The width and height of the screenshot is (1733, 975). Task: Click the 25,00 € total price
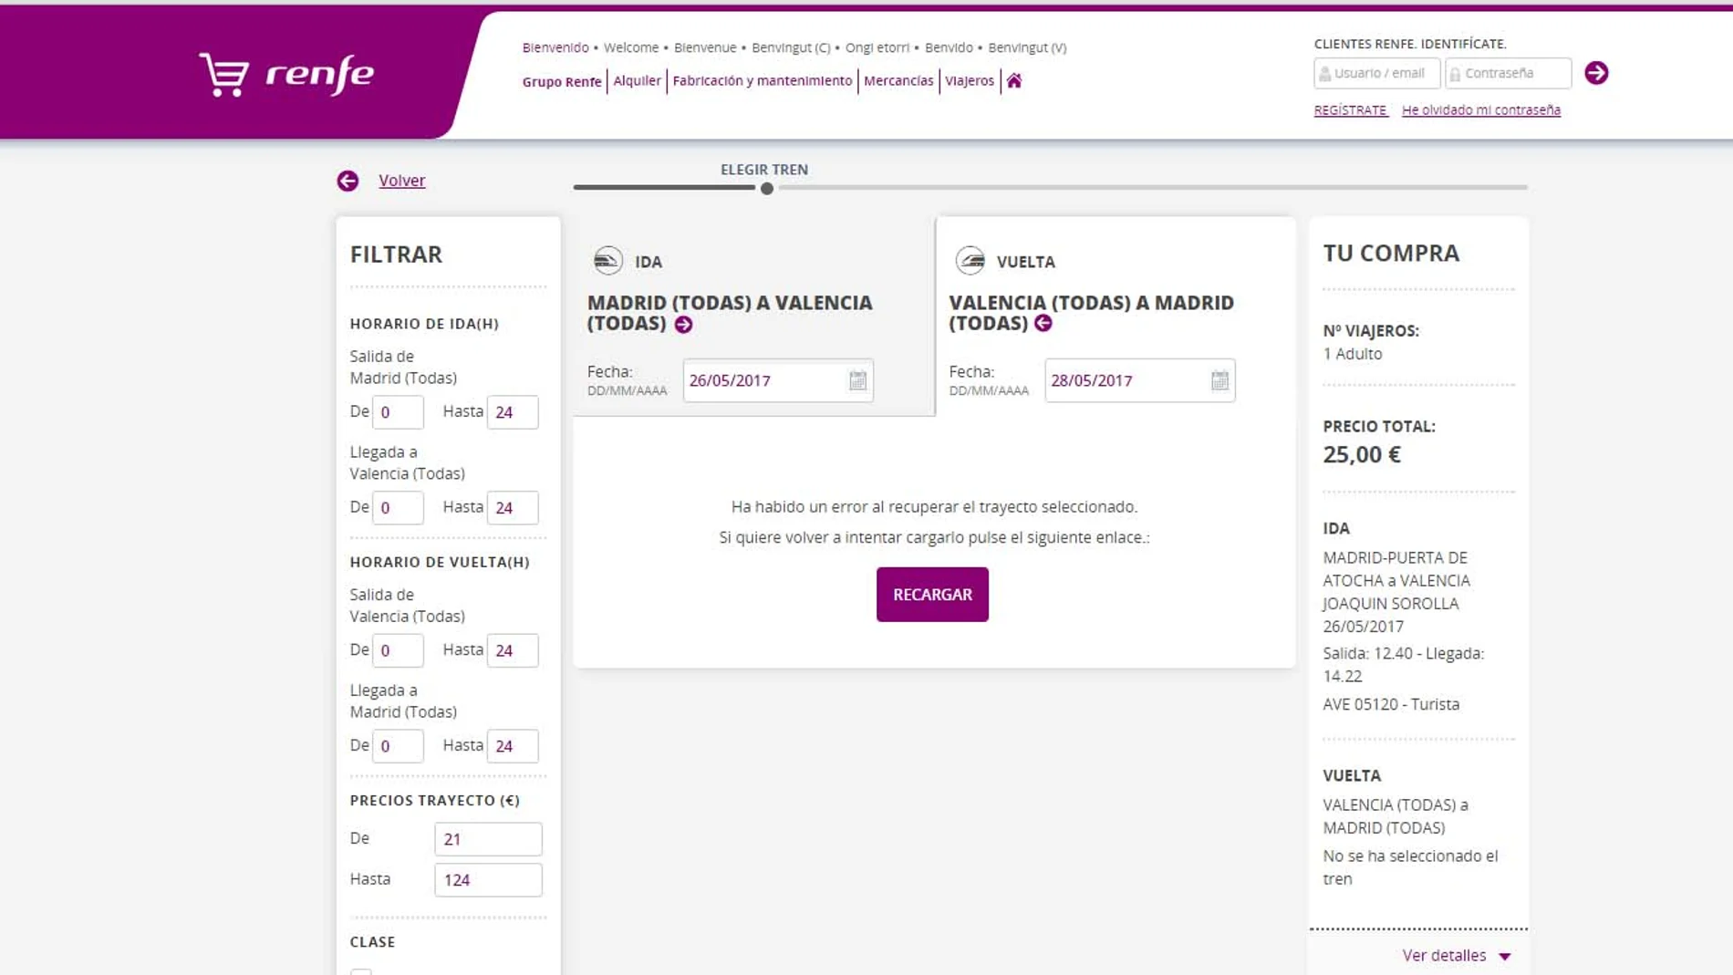(x=1362, y=455)
